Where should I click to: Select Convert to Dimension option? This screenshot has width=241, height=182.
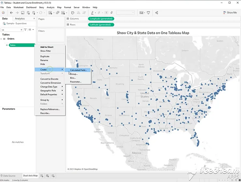coord(50,83)
